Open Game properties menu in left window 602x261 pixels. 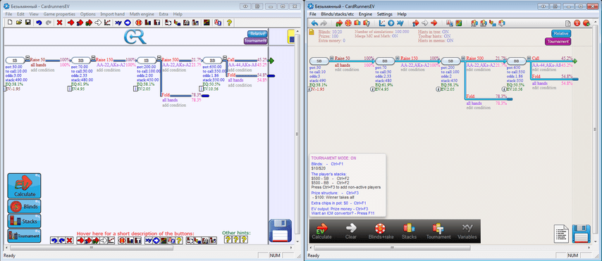click(59, 14)
